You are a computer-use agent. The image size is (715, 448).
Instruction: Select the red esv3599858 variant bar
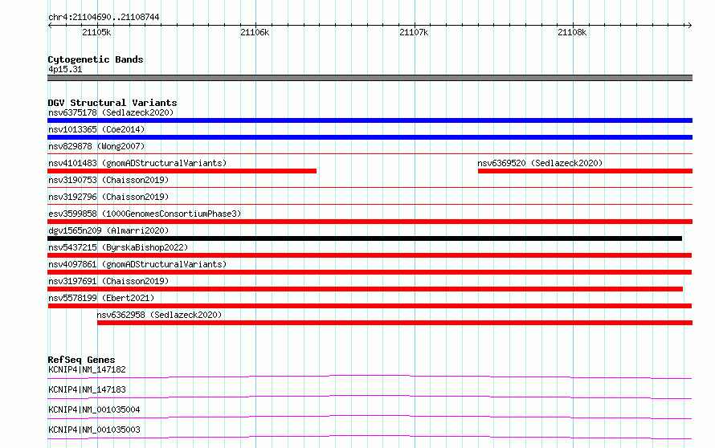(370, 222)
